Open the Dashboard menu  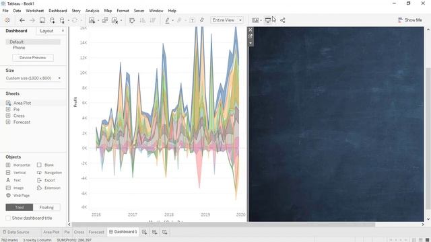point(58,11)
